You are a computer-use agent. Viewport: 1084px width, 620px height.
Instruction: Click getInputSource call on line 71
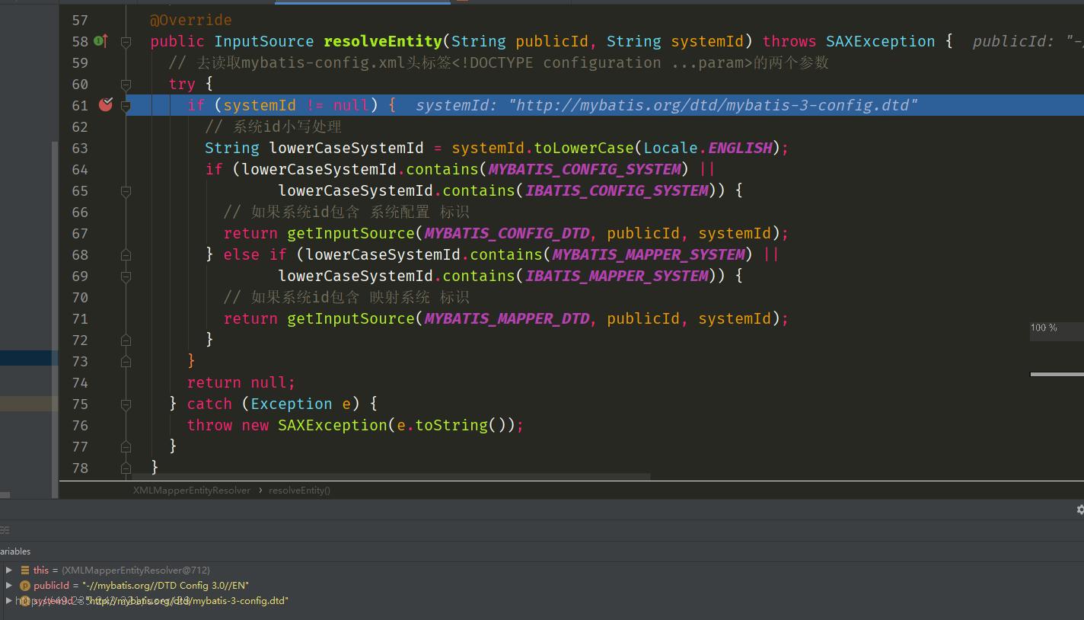351,318
